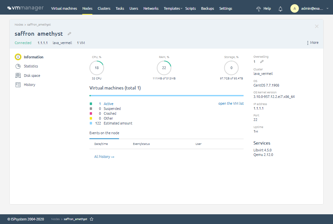The image size is (333, 224).
Task: Open the notifications bell
Action: (280, 9)
